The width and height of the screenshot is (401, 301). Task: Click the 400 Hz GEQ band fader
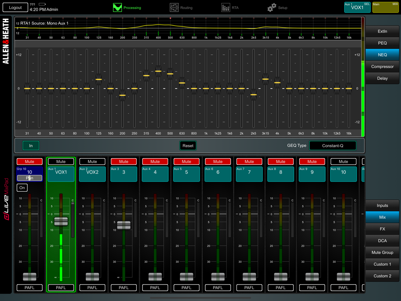click(158, 71)
